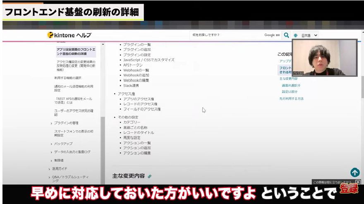The image size is (364, 204).
Task: Click the APIトークン list item
Action: (x=133, y=65)
